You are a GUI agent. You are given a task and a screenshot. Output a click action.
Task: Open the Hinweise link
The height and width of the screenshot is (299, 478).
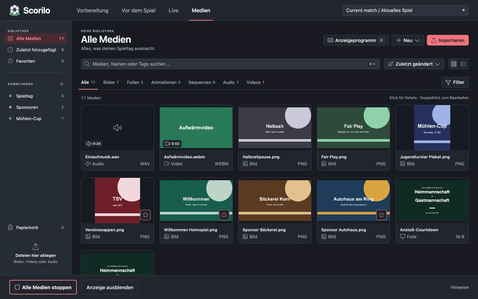pos(460,287)
